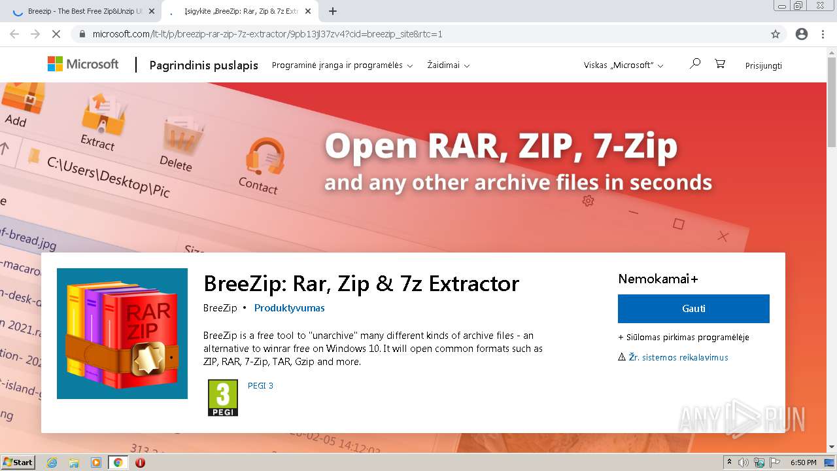Click BreeZip publisher name

[220, 307]
